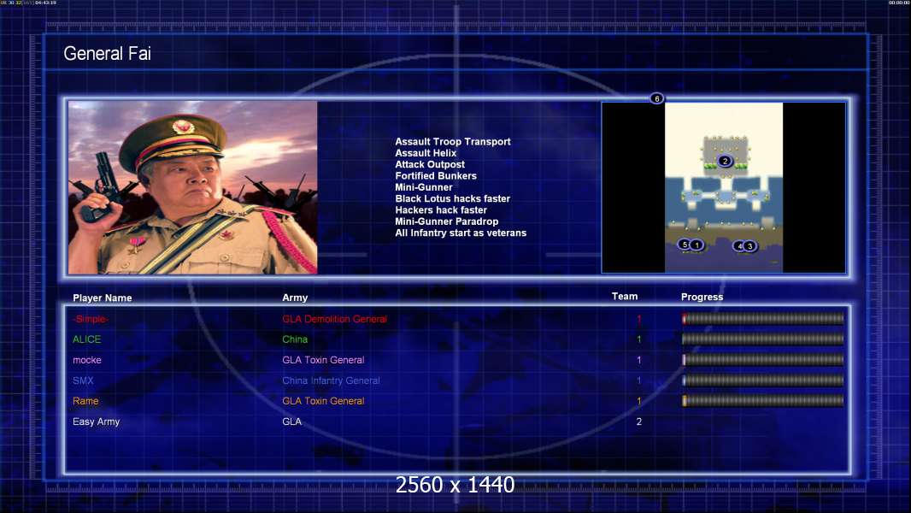911x513 pixels.
Task: Click Assault Helix ability line
Action: click(x=426, y=153)
